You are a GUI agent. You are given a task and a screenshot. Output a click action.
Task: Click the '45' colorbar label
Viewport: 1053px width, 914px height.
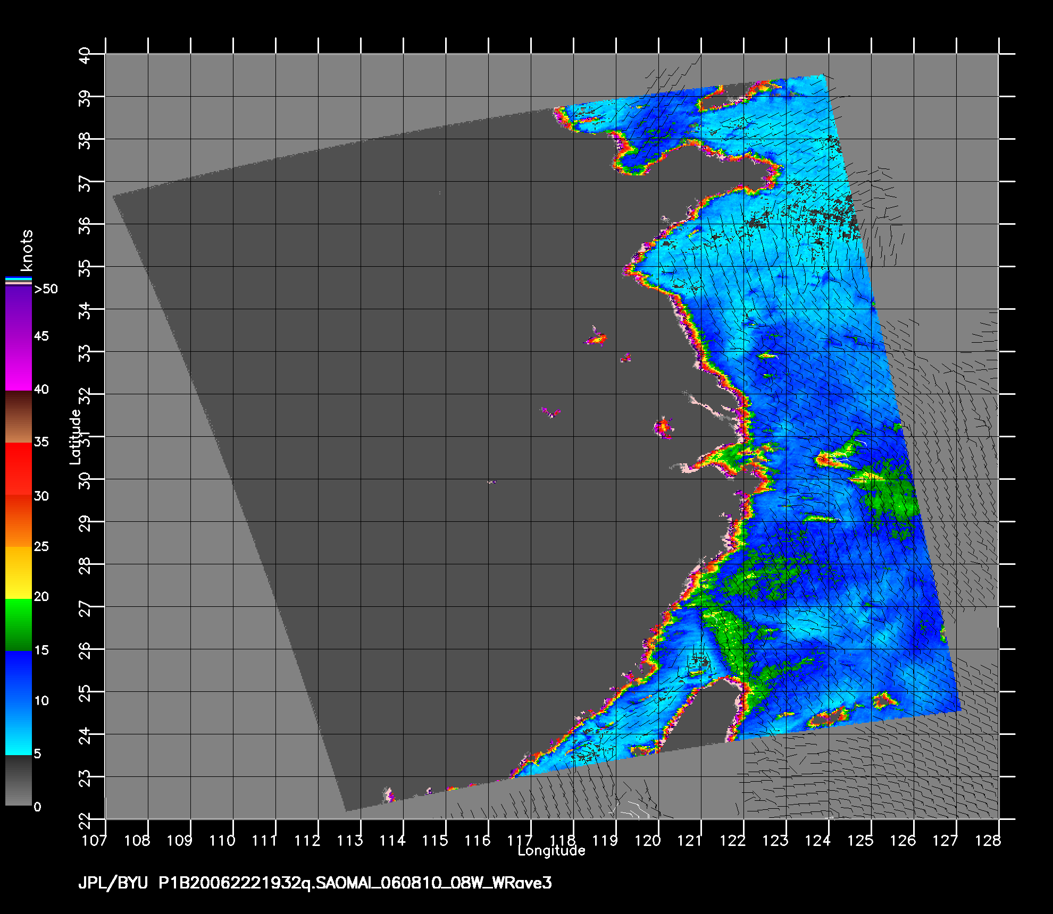pyautogui.click(x=41, y=336)
